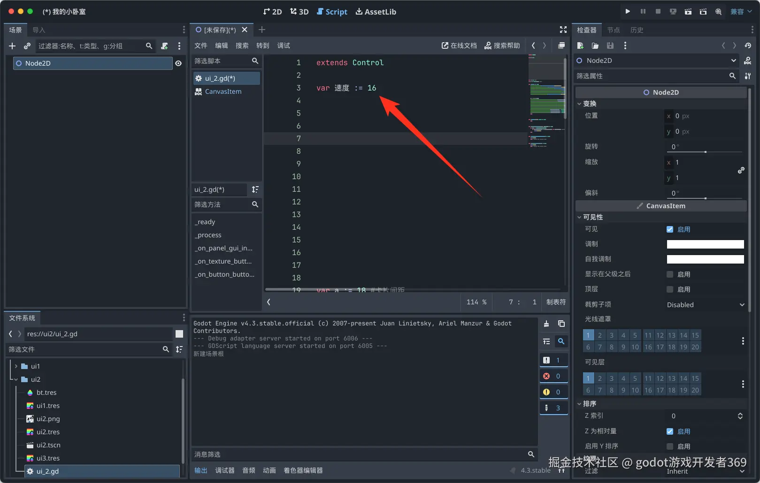Open the 文件 menu in script editor
760x483 pixels.
click(x=201, y=45)
